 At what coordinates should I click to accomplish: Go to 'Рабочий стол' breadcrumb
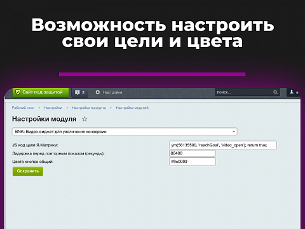click(x=23, y=108)
